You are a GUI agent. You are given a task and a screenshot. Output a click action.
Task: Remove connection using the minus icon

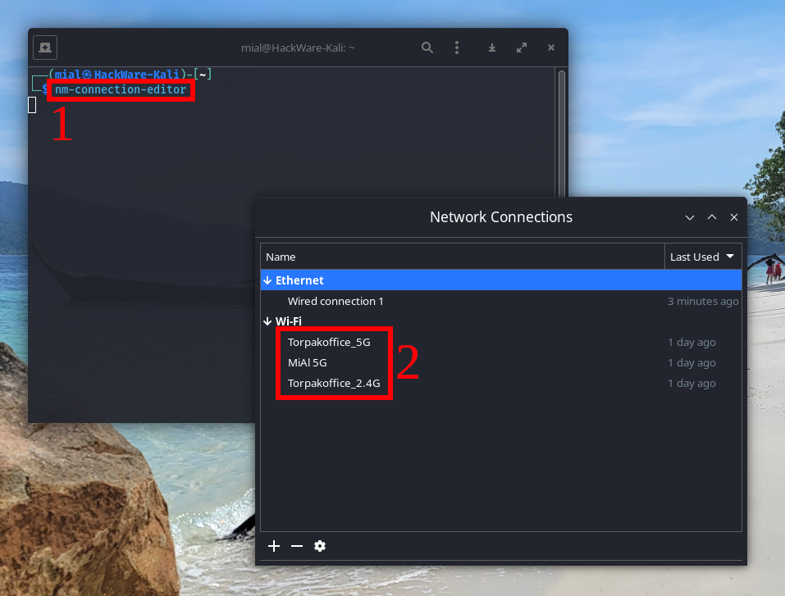tap(297, 546)
